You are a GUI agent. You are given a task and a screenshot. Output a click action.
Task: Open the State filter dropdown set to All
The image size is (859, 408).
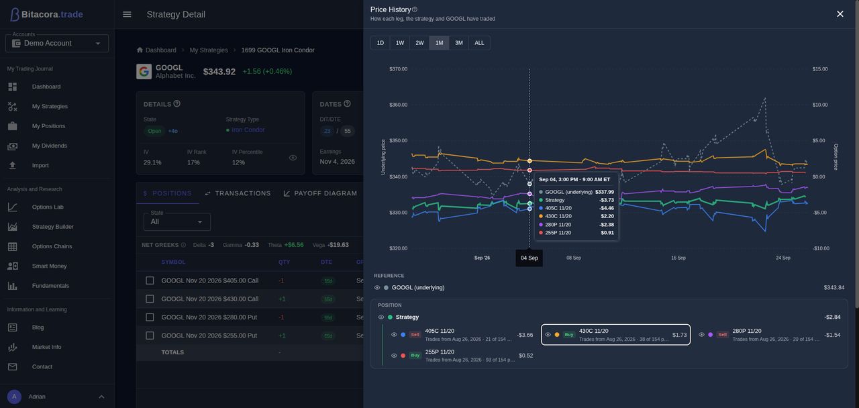coord(177,222)
